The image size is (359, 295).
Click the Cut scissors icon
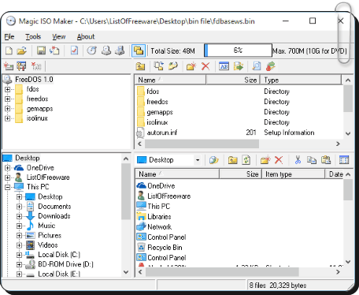[298, 159]
